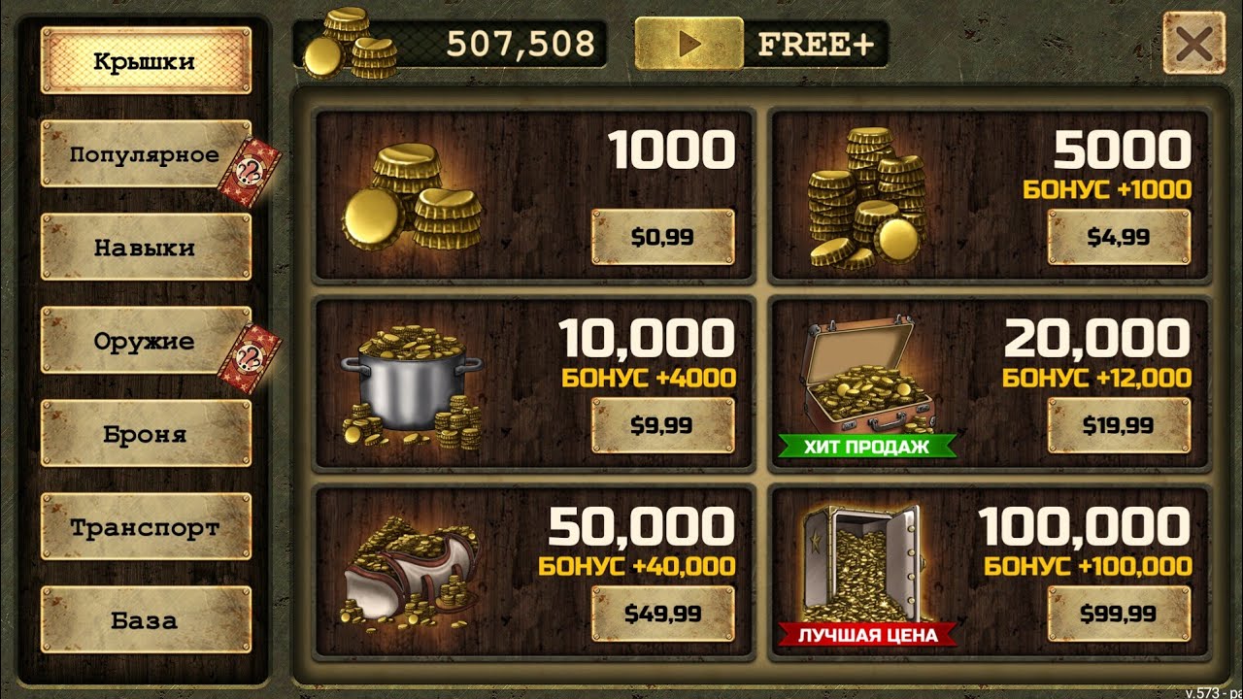This screenshot has width=1243, height=699.
Task: Click the stacked caps 5000 pack image
Action: (864, 198)
